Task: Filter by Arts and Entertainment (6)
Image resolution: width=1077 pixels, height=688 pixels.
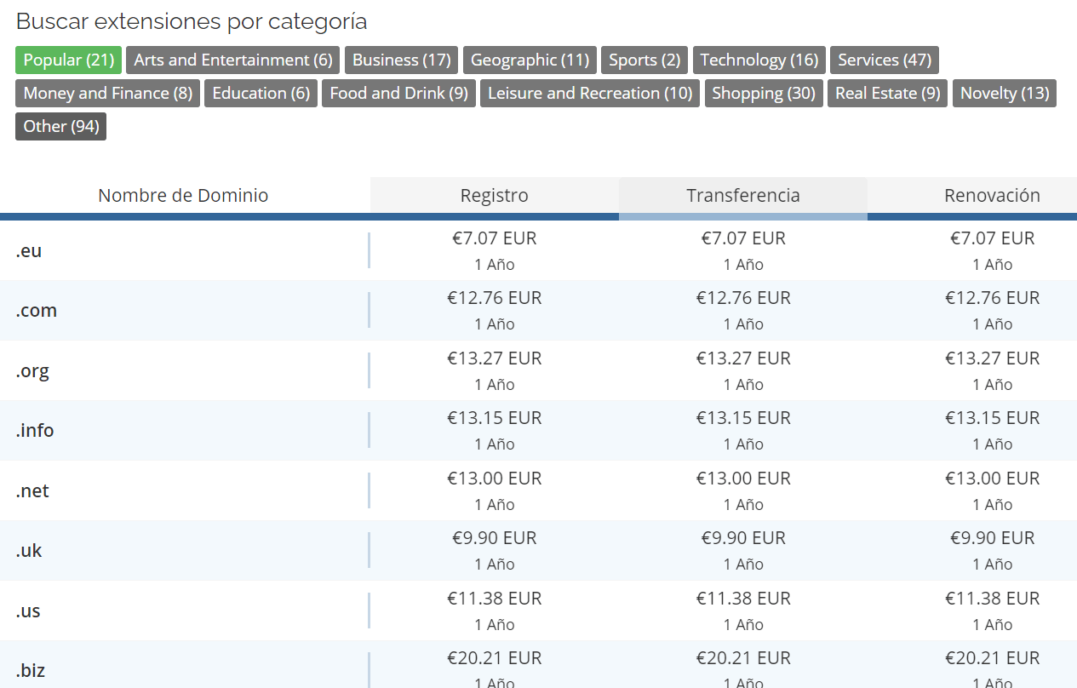Action: point(233,60)
